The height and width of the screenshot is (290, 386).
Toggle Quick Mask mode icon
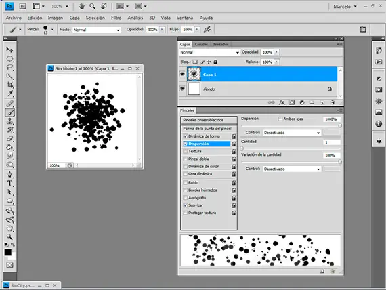pyautogui.click(x=9, y=265)
